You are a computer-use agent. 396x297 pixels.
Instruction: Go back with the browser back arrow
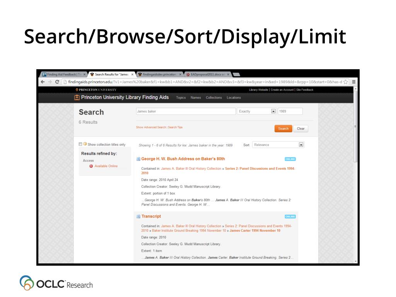coord(43,82)
